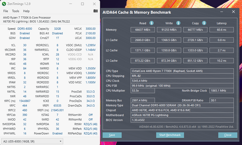The width and height of the screenshot is (242, 145).
Task: Click the tRFC (ns) value 154.6667
Action: [x=25, y=101]
